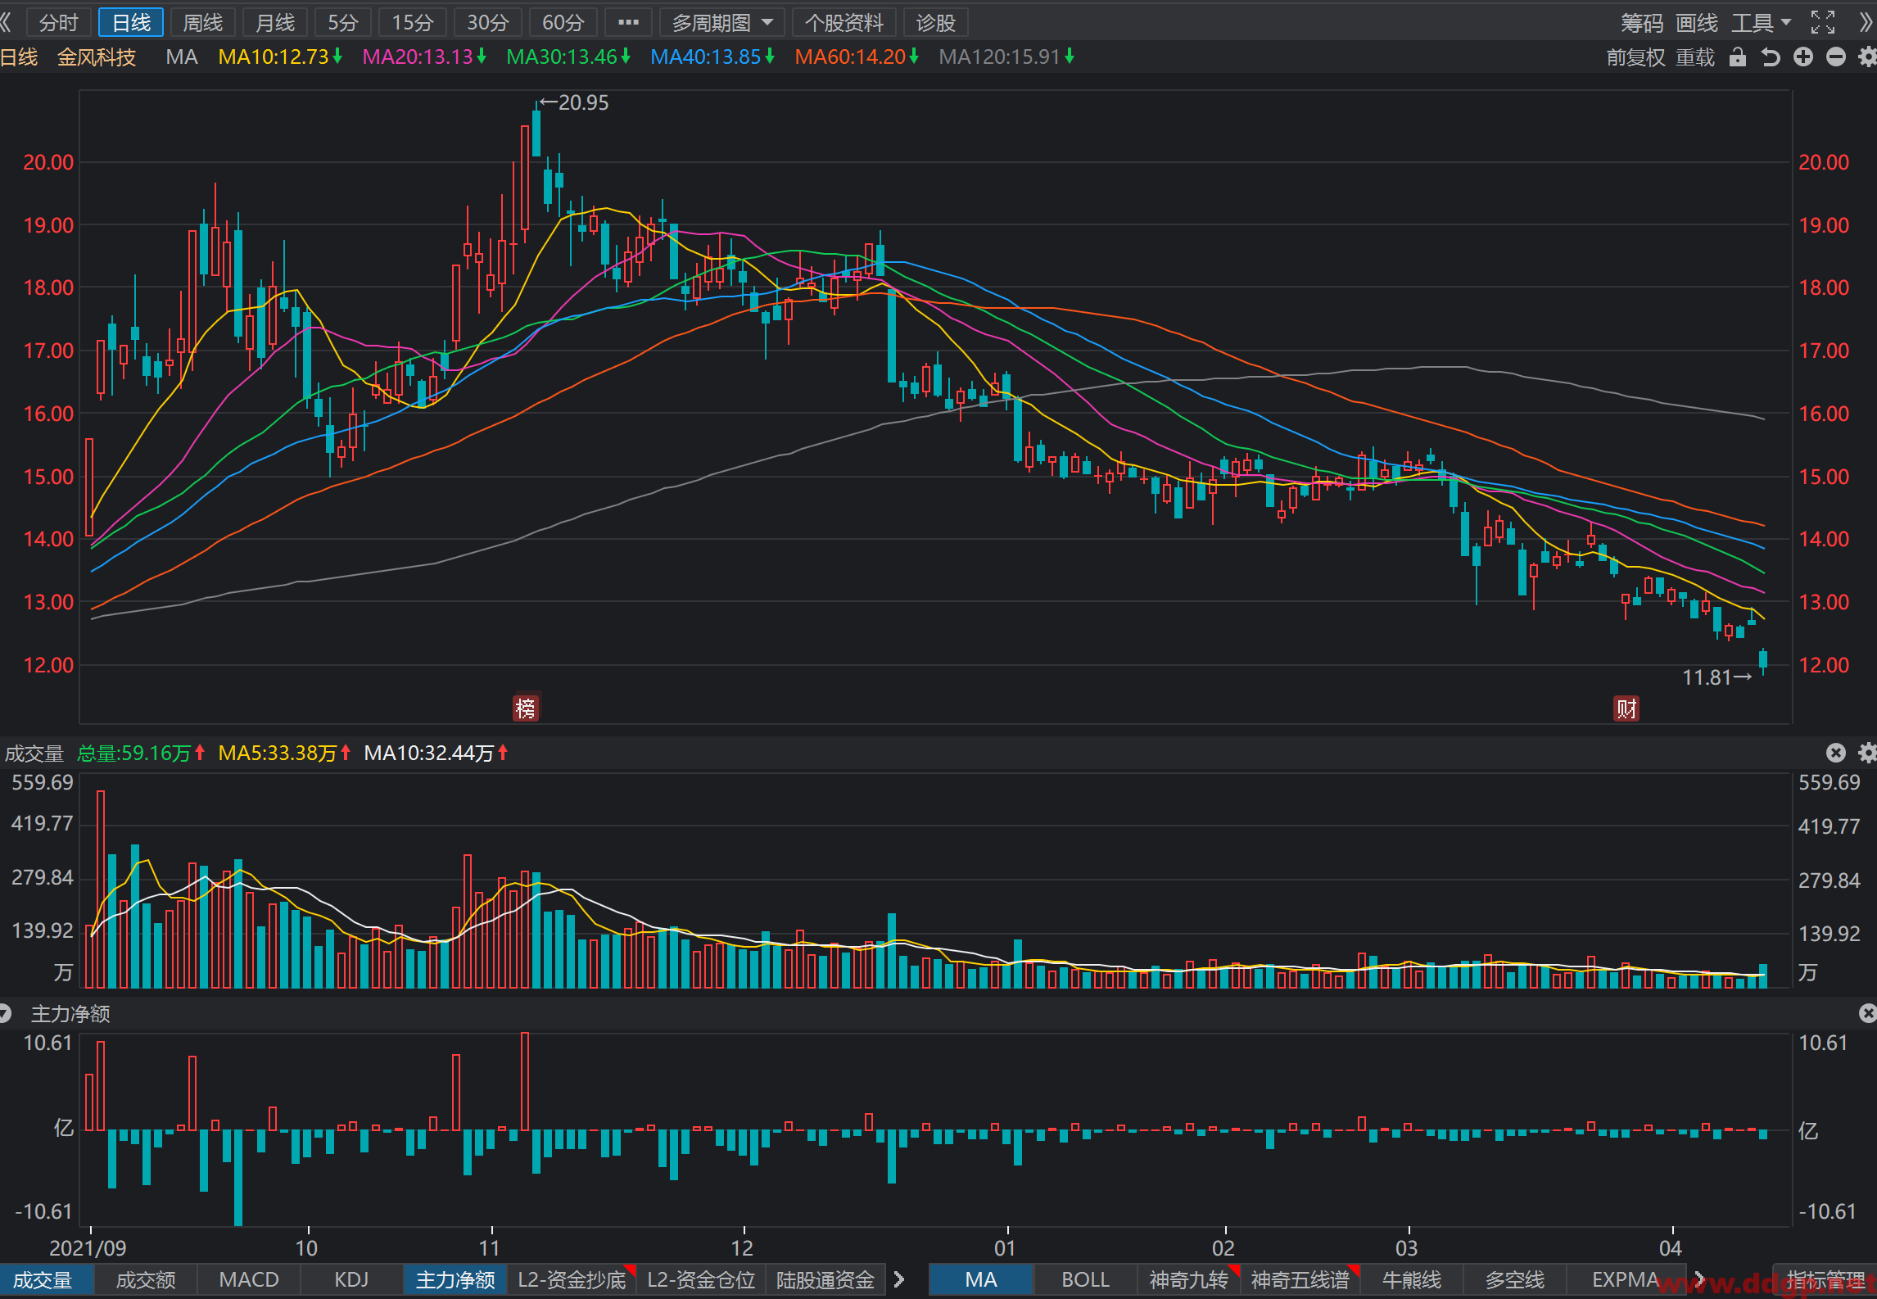Select the L2-资金抄底 tab
The width and height of the screenshot is (1877, 1299).
(x=572, y=1280)
